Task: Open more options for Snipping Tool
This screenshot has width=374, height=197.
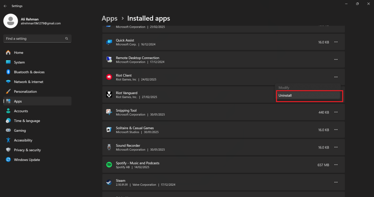Action: (336, 112)
